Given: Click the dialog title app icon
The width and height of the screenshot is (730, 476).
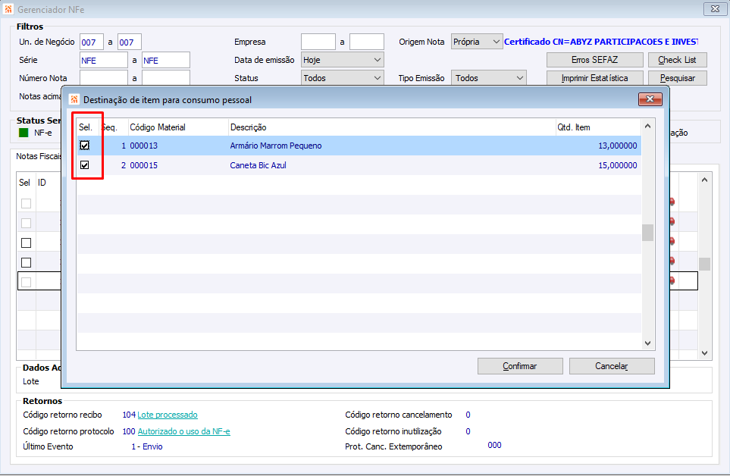Looking at the screenshot, I should pos(74,99).
